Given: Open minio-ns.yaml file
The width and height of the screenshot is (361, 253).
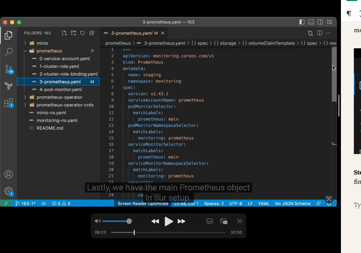Looking at the screenshot, I should tap(51, 112).
